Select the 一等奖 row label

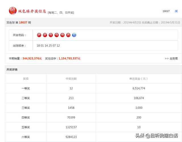(26, 89)
